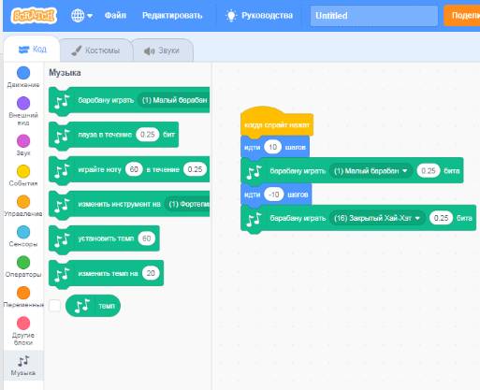Click the orange Поделиться button
The image size is (480, 390).
(x=462, y=15)
